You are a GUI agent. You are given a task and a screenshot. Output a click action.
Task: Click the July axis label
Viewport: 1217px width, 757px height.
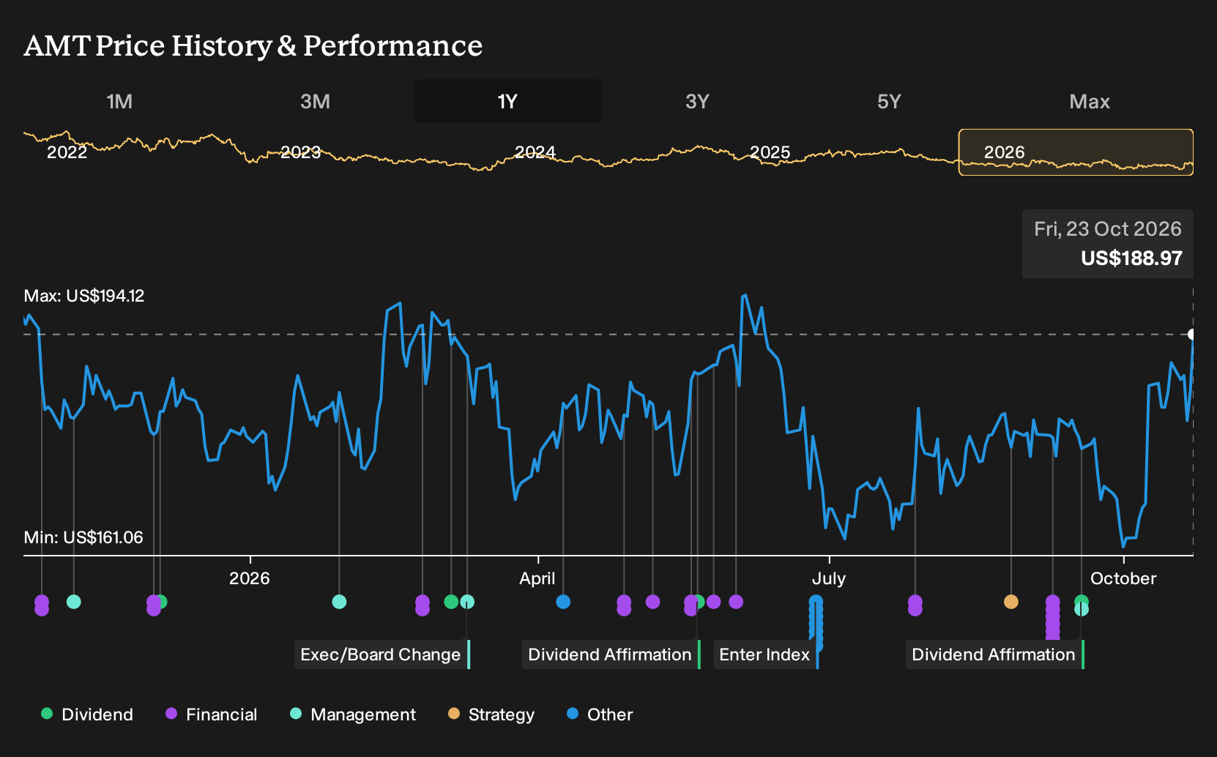point(829,578)
